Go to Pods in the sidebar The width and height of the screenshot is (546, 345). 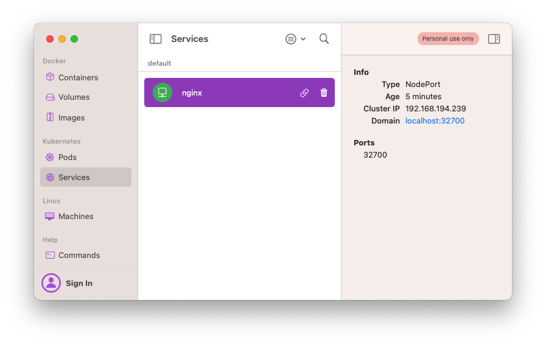86,158
